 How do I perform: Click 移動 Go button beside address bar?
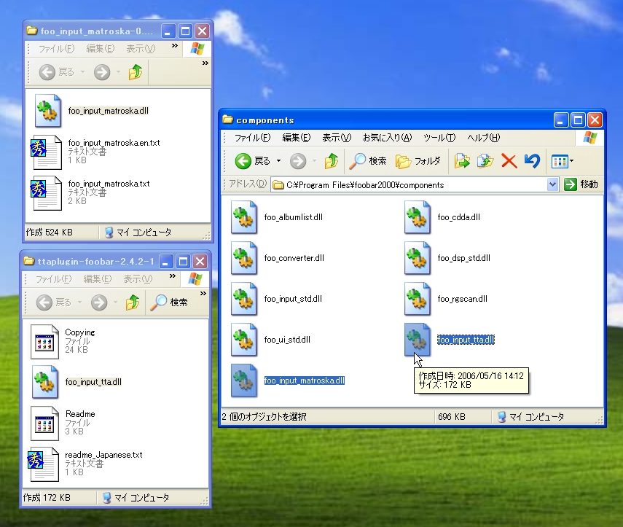coord(581,184)
